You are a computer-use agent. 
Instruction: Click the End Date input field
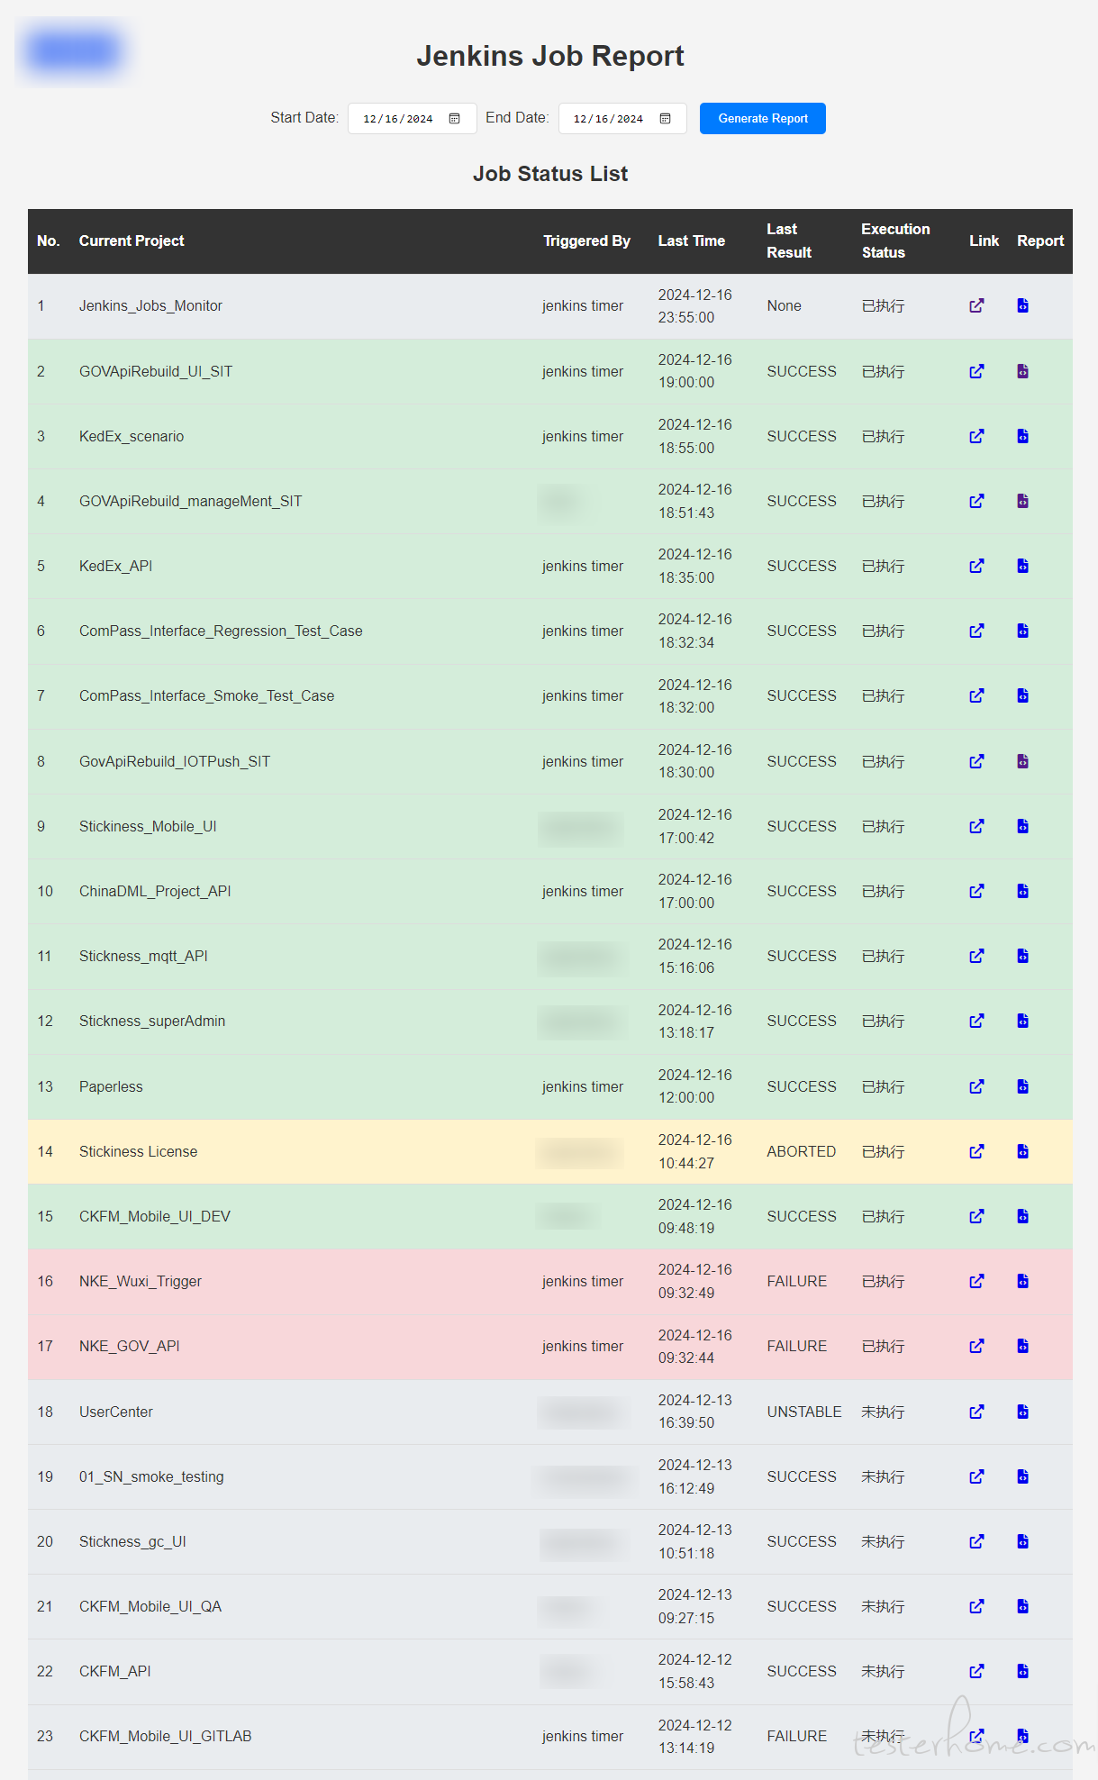pos(622,119)
